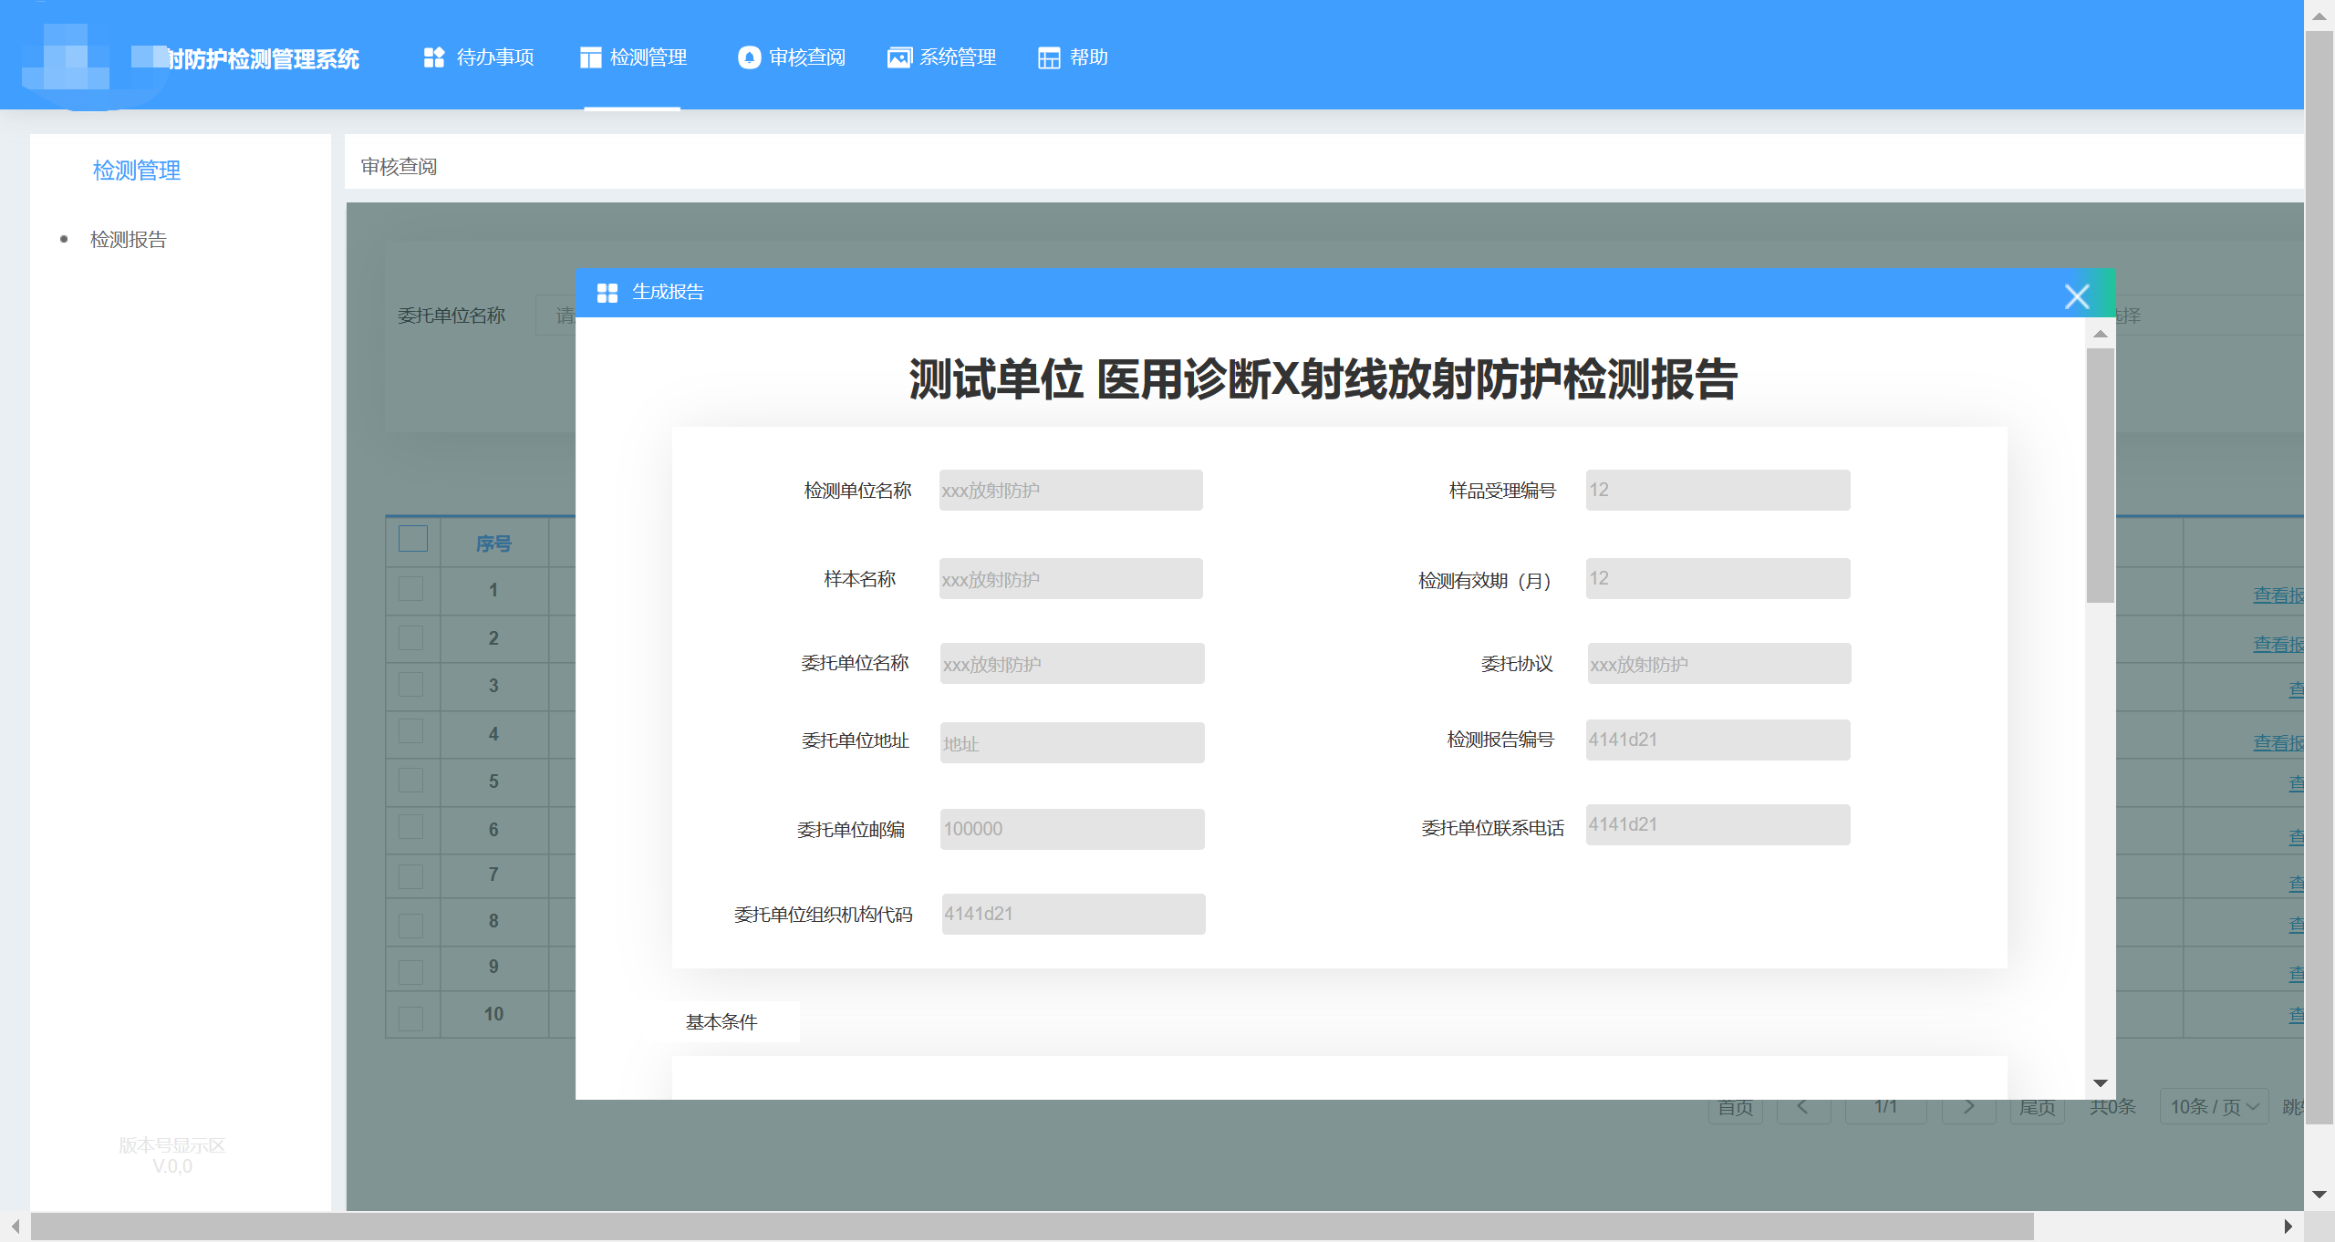This screenshot has height=1242, width=2335.
Task: Click the dialog scrollbar down arrow
Action: pos(2100,1083)
